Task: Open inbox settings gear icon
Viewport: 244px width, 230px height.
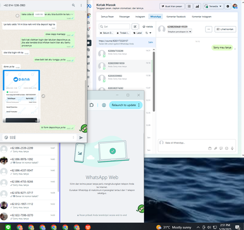Action: (x=228, y=6)
